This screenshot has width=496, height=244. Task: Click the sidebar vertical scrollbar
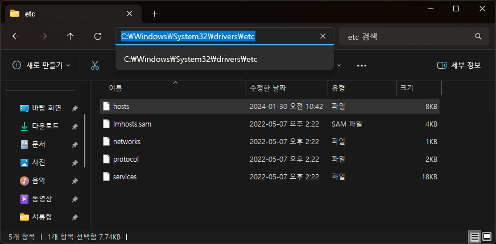point(85,141)
